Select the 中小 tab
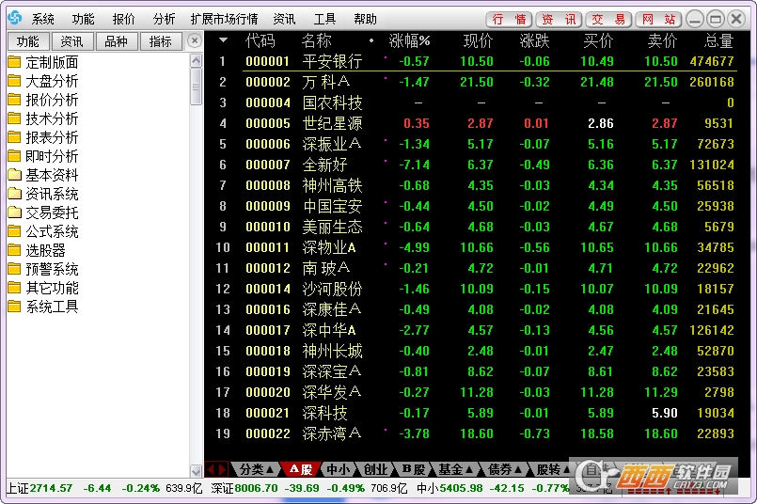The height and width of the screenshot is (504, 757). 338,469
